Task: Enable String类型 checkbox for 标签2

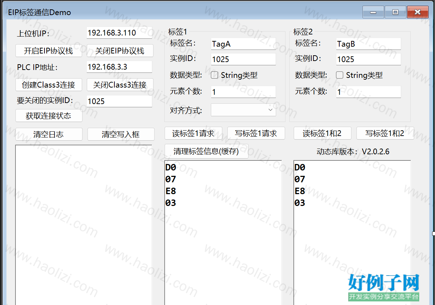Action: tap(340, 75)
